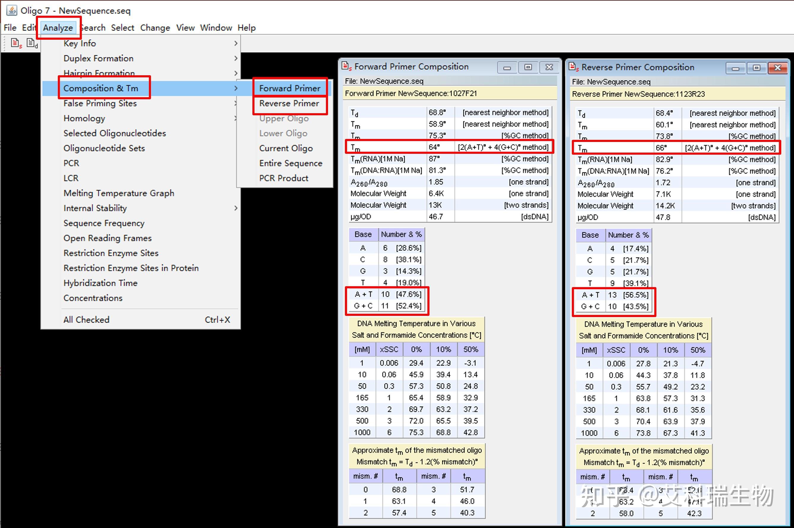This screenshot has width=794, height=528.
Task: Choose Entire Sequence from submenu
Action: (290, 163)
